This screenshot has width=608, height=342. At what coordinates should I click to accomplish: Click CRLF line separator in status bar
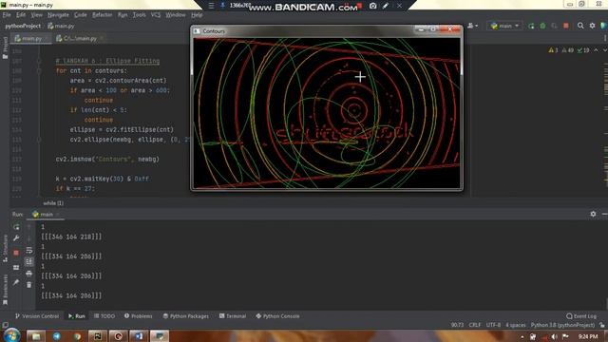click(475, 325)
